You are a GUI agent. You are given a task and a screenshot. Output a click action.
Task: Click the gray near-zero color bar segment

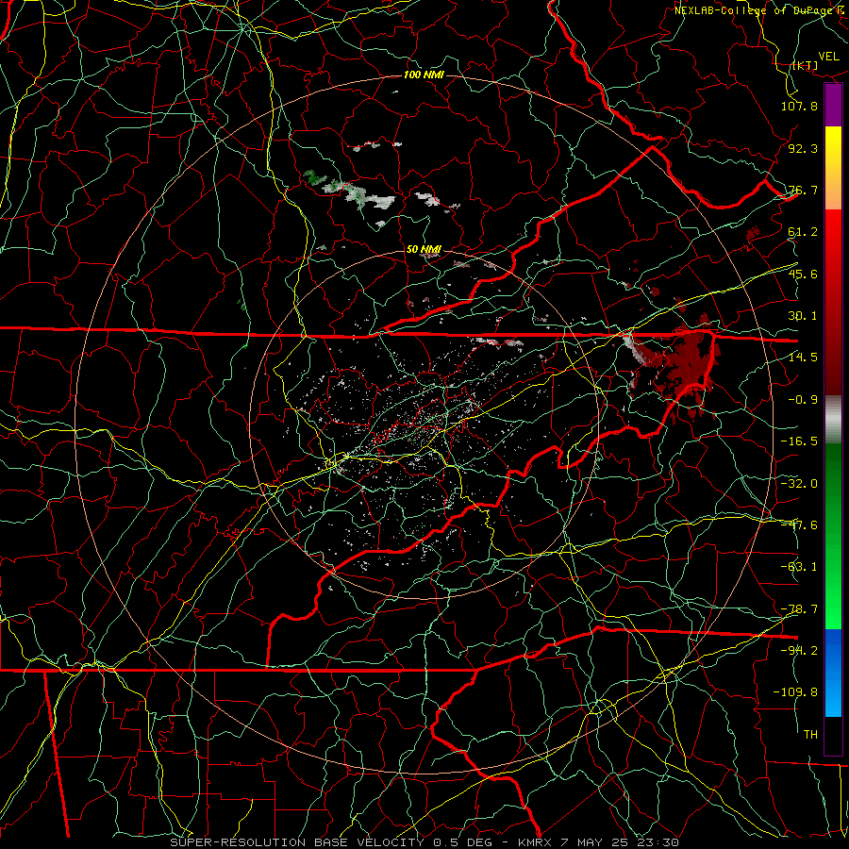(833, 419)
